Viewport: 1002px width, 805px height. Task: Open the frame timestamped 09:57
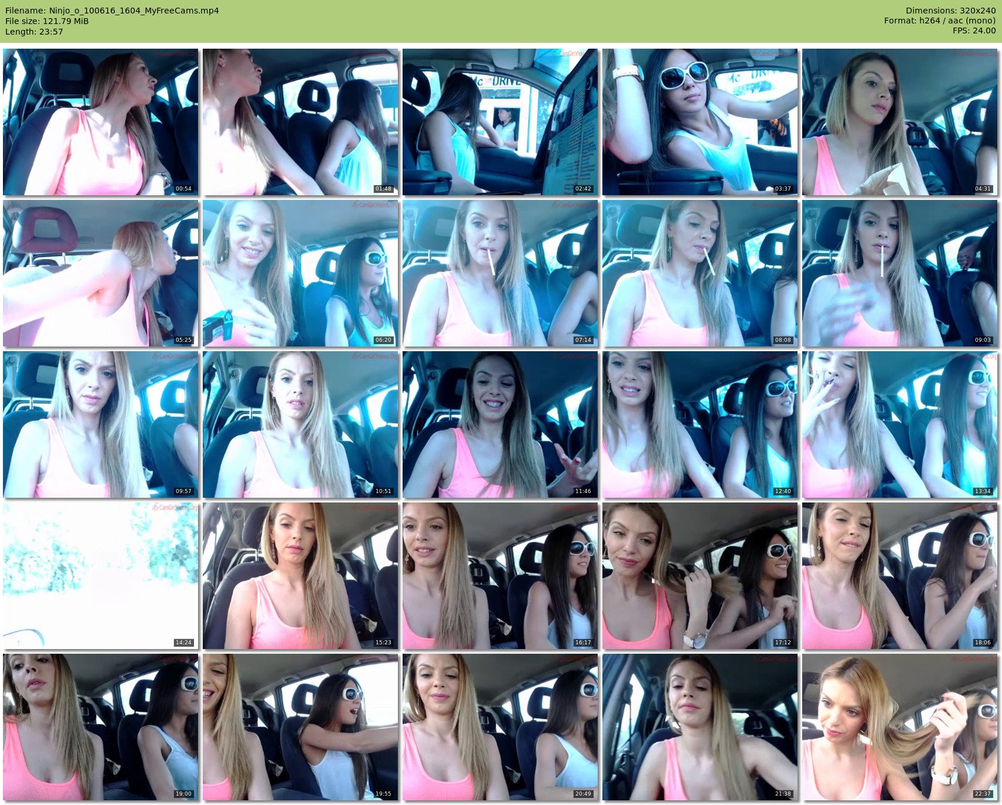point(100,424)
